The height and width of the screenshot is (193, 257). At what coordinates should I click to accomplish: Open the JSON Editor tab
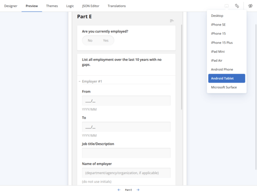click(91, 6)
